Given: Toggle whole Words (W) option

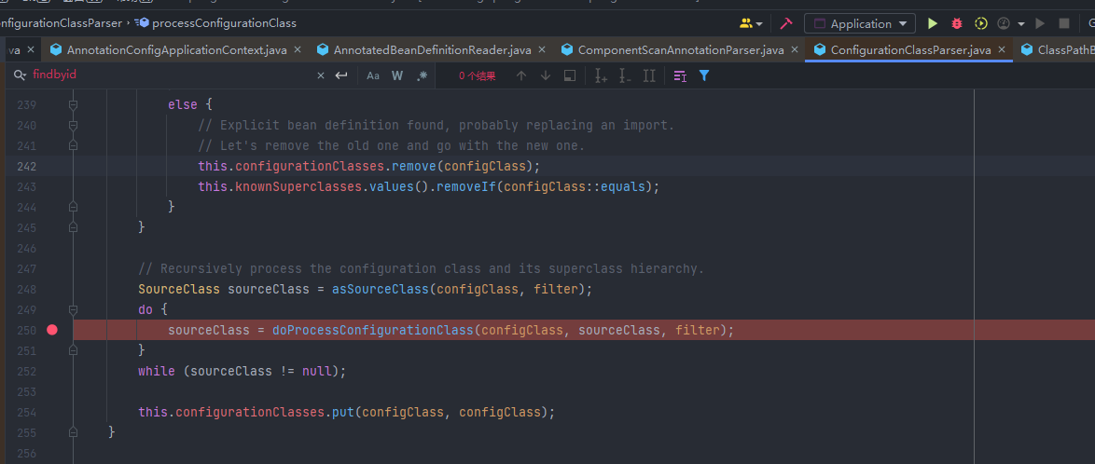Looking at the screenshot, I should (396, 75).
